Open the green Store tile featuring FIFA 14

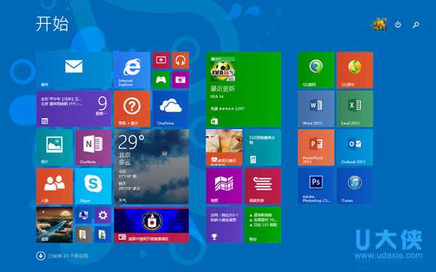tap(243, 90)
